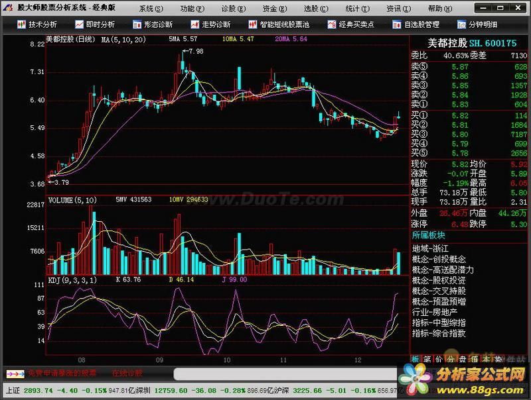Select the 买⑤ order row at 5.78
Viewport: 531px width, 400px height.
469,153
